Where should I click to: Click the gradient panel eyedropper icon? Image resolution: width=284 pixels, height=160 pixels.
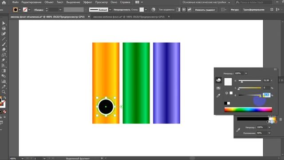[x=238, y=130]
